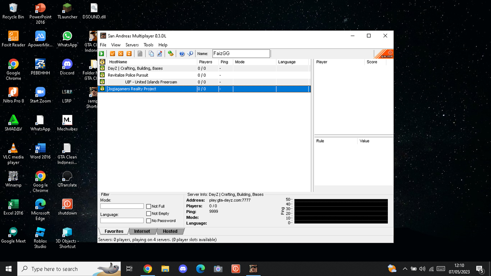Click the Add Server checkmark icon
Screen dimensions: 491x276
coord(112,54)
